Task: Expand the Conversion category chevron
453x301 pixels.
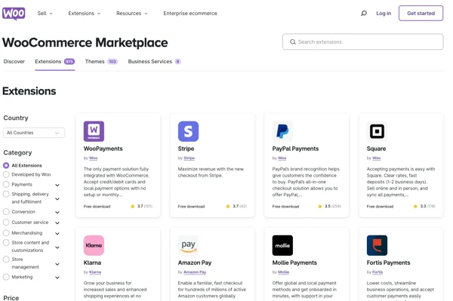Action: click(x=57, y=213)
